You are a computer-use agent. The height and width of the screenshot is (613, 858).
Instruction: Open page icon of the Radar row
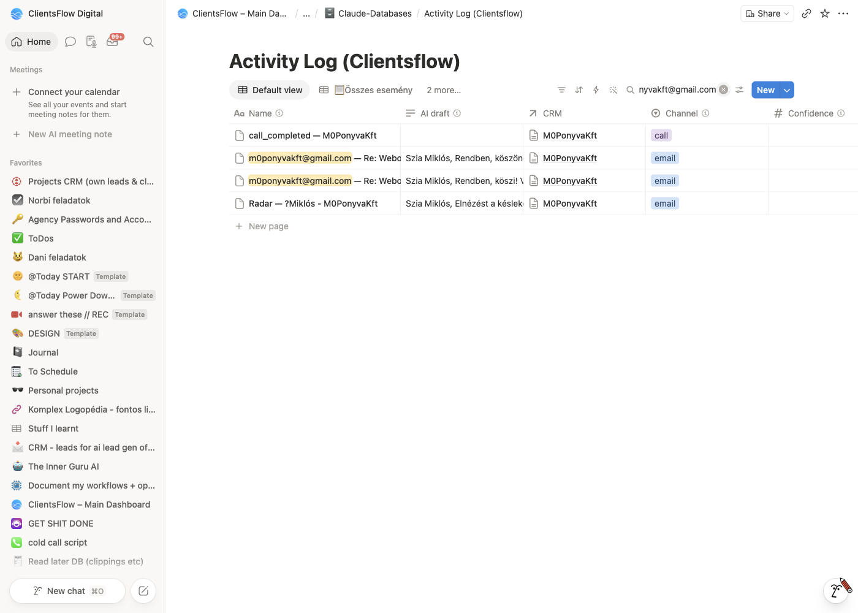(240, 204)
